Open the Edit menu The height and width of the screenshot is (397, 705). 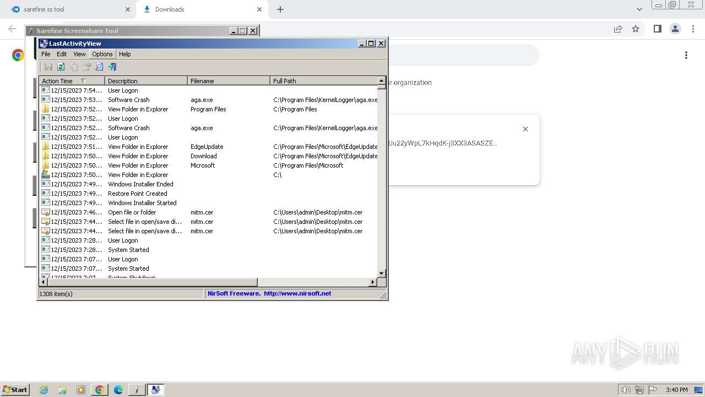[62, 54]
